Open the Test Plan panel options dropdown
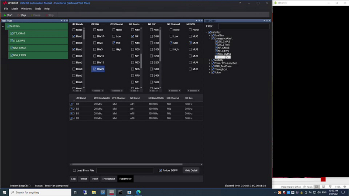 click(x=62, y=20)
